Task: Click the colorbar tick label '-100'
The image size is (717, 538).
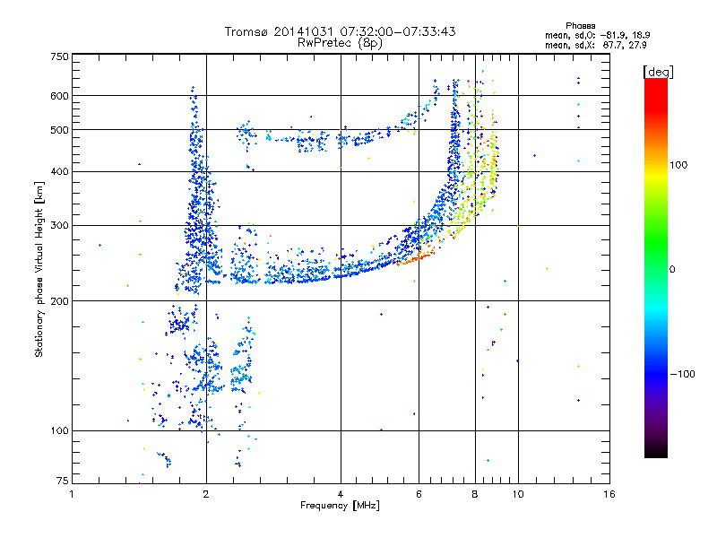Action: (682, 374)
